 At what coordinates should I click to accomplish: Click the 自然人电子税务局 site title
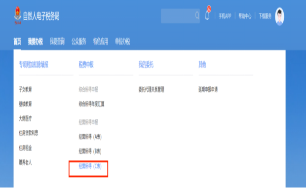41,16
